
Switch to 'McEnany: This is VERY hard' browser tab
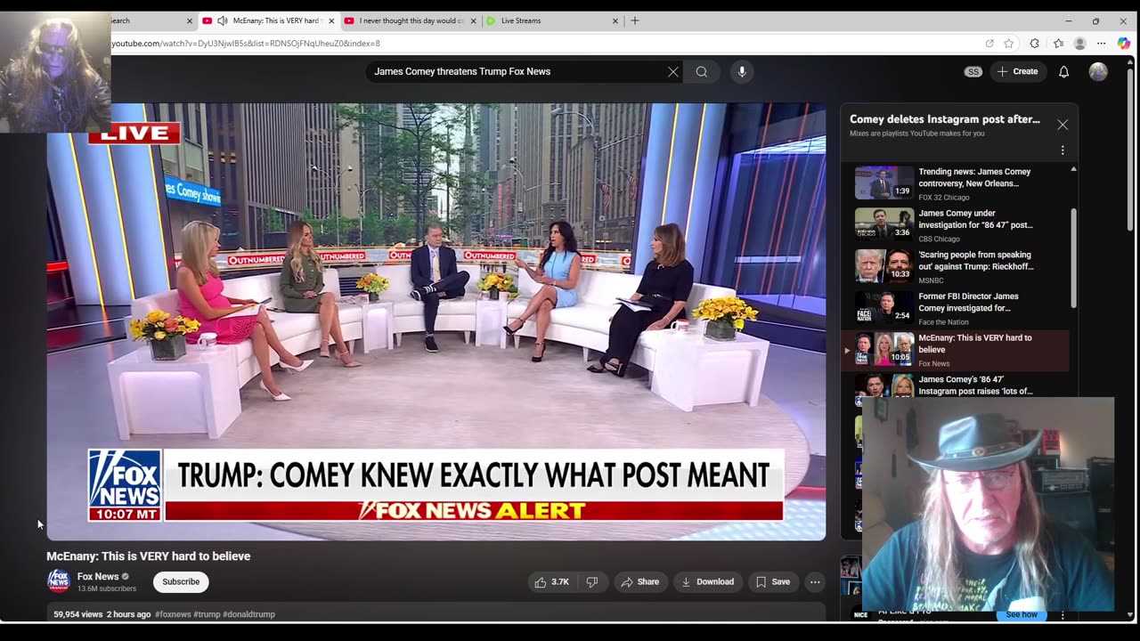click(x=268, y=20)
